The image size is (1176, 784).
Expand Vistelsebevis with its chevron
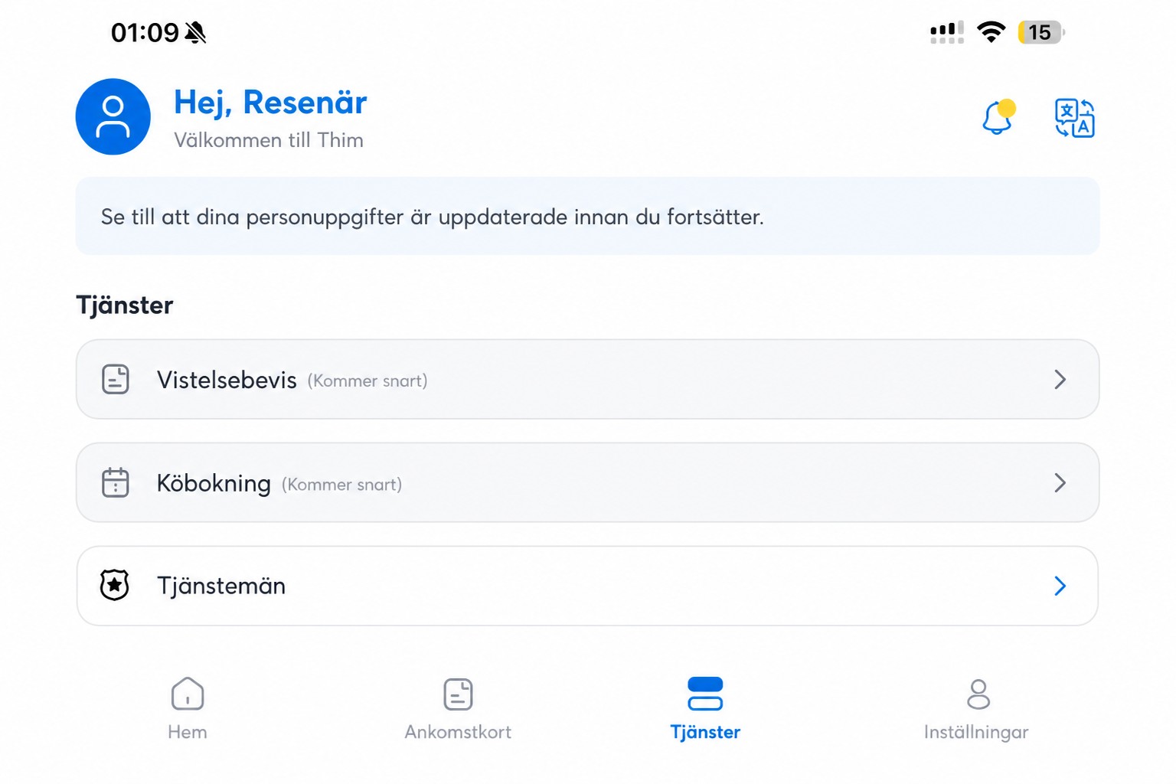tap(1060, 379)
